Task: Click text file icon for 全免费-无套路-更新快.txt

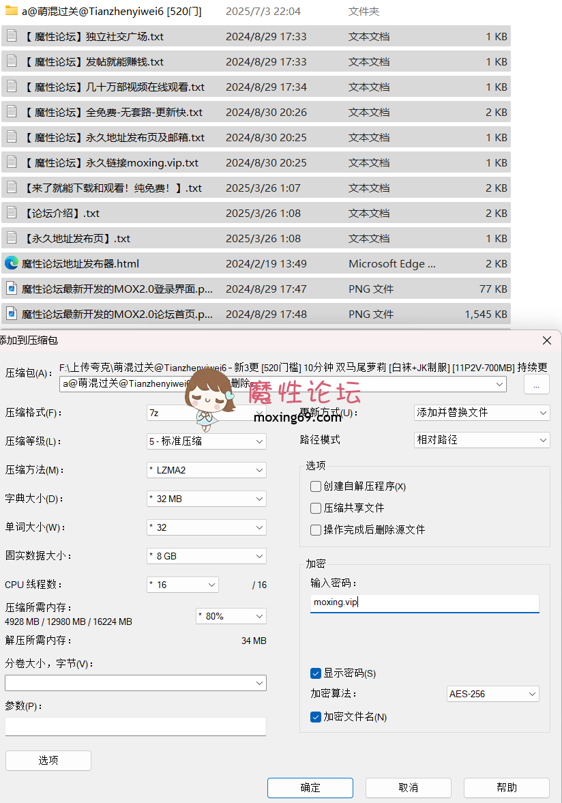Action: (12, 112)
